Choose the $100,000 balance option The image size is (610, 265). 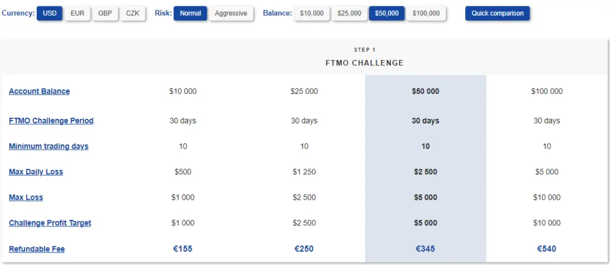(427, 13)
